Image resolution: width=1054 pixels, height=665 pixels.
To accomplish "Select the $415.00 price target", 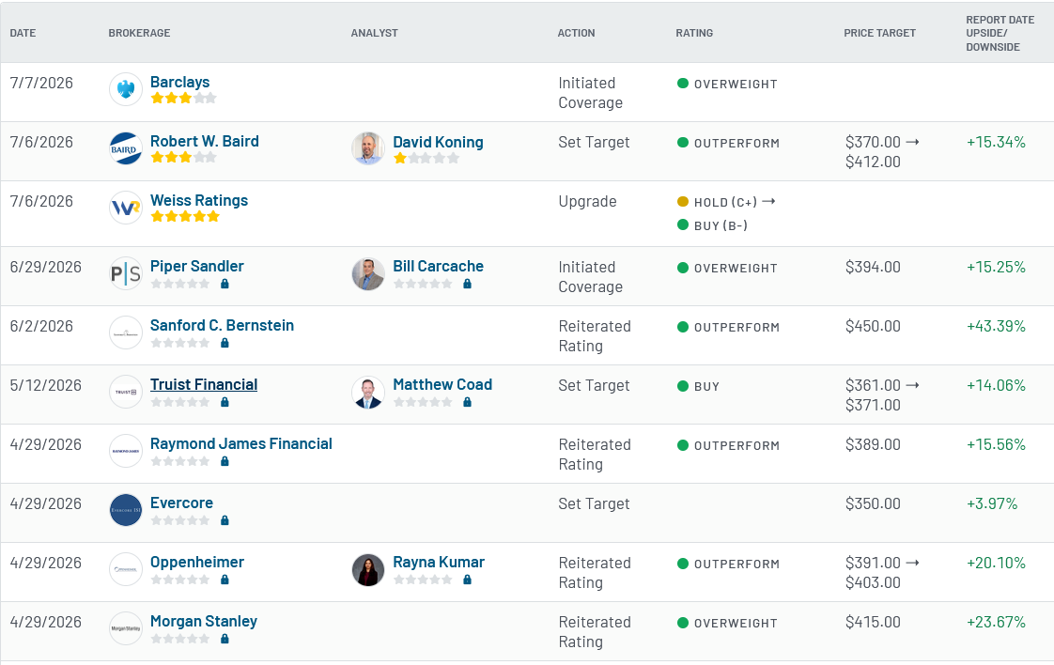I will click(x=874, y=622).
